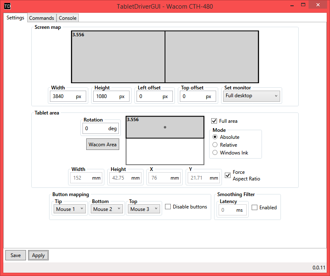Switch to the Settings tab
This screenshot has width=330, height=276.
click(15, 18)
